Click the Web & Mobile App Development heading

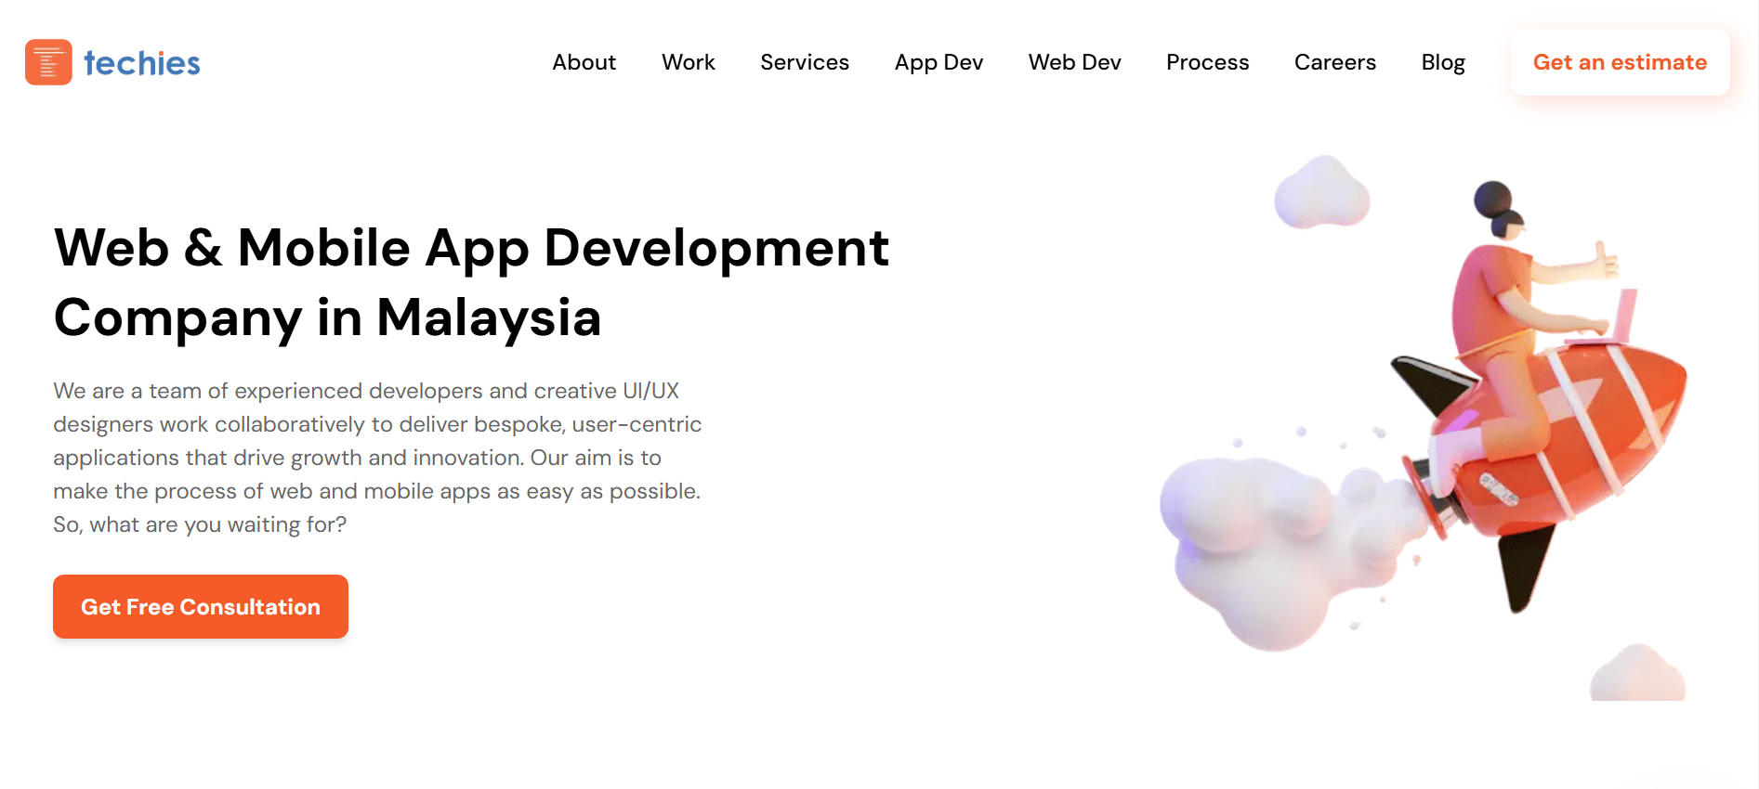point(471,282)
